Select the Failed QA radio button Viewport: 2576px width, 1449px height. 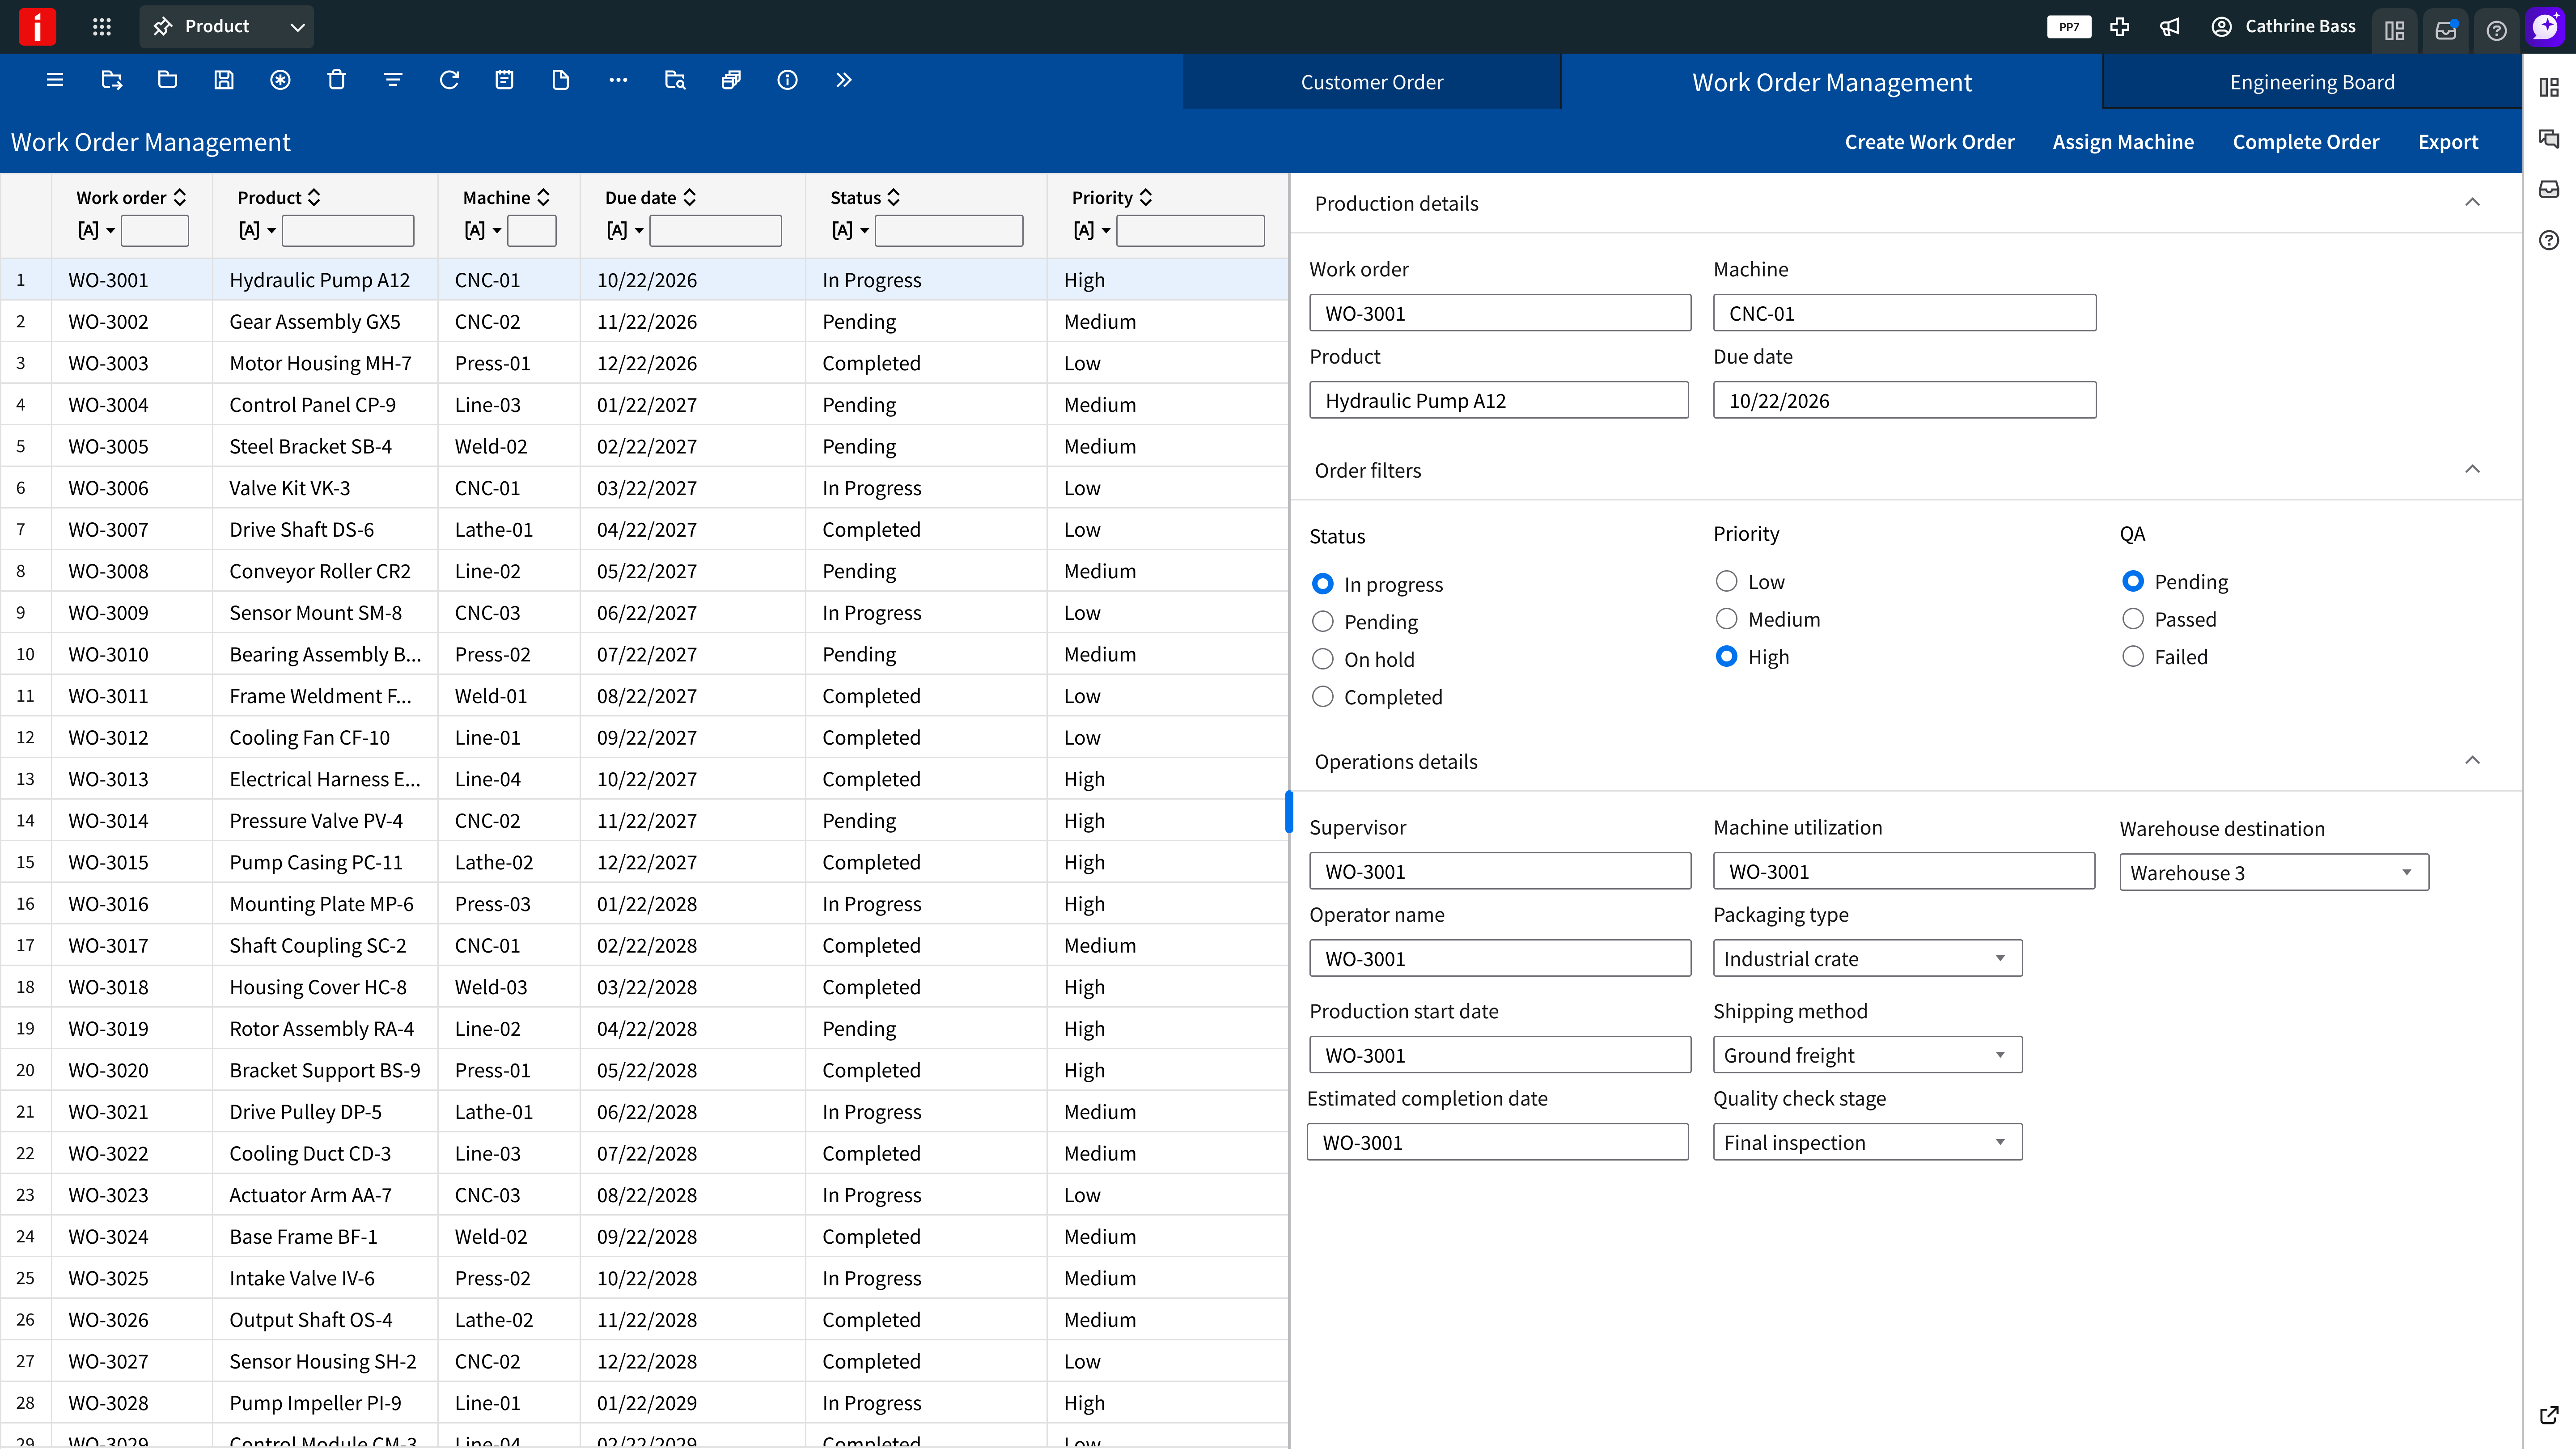tap(2132, 657)
